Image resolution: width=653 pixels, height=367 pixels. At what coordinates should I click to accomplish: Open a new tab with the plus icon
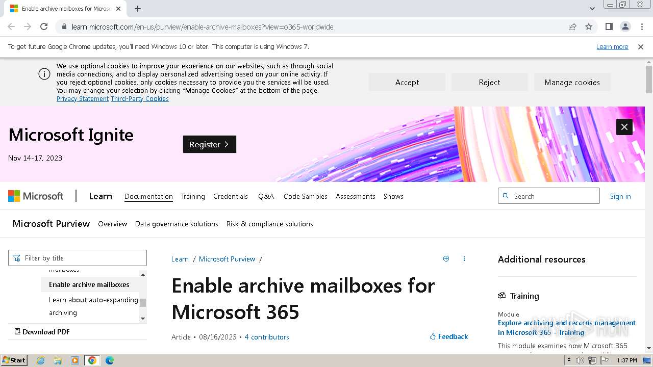(x=138, y=9)
